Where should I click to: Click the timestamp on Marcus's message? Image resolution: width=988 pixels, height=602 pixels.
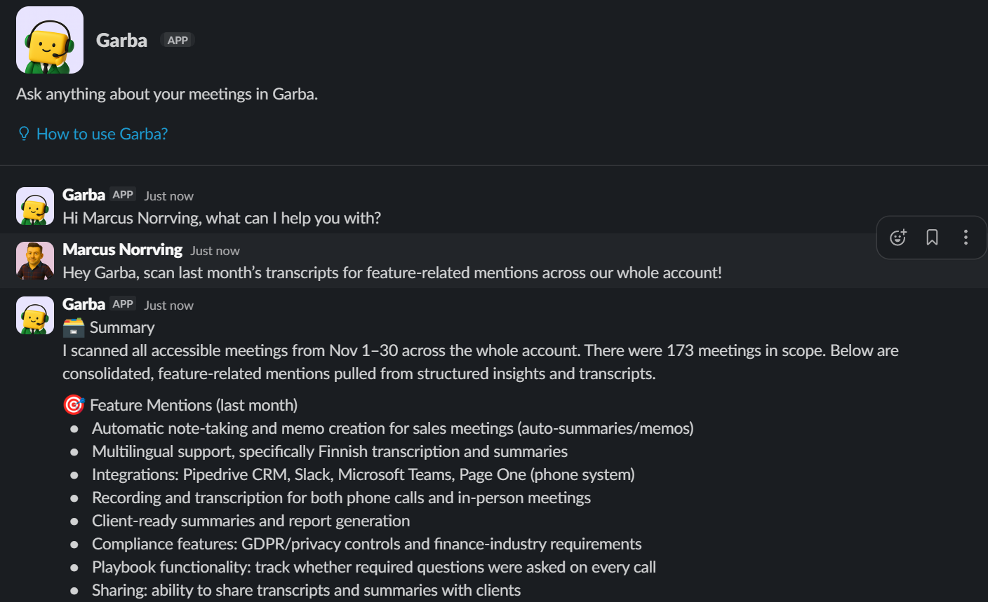pos(215,251)
